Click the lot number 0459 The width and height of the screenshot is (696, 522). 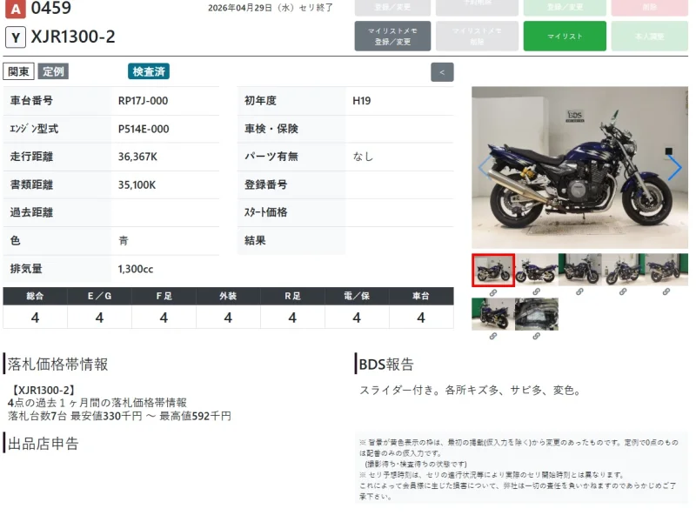pos(51,8)
